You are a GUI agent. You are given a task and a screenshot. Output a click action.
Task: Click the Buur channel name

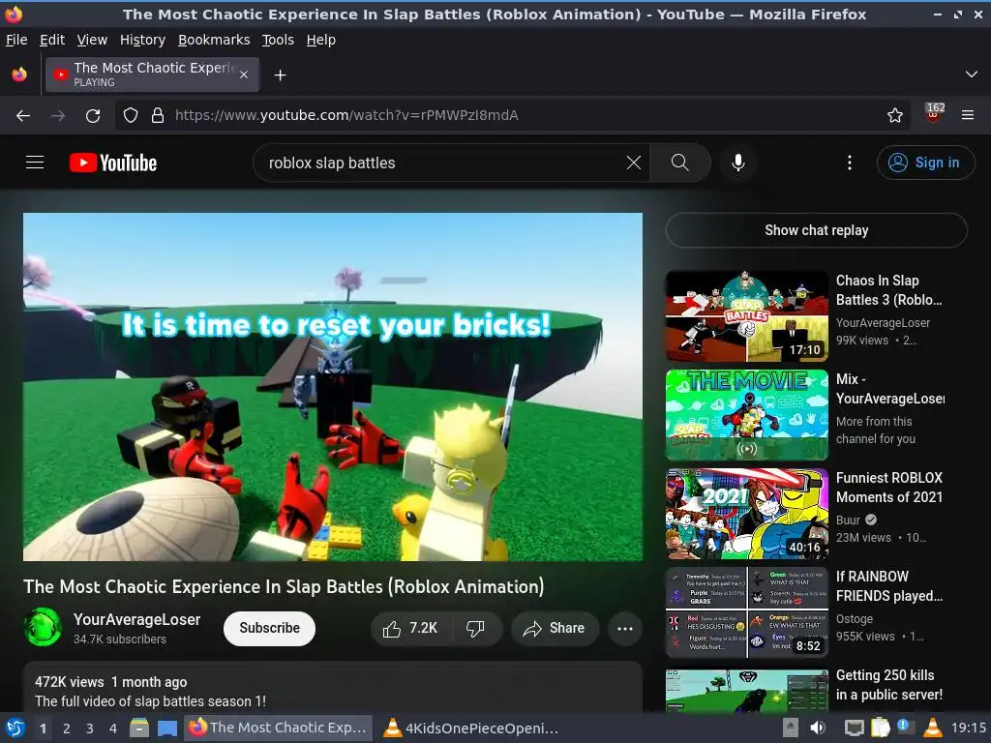848,520
